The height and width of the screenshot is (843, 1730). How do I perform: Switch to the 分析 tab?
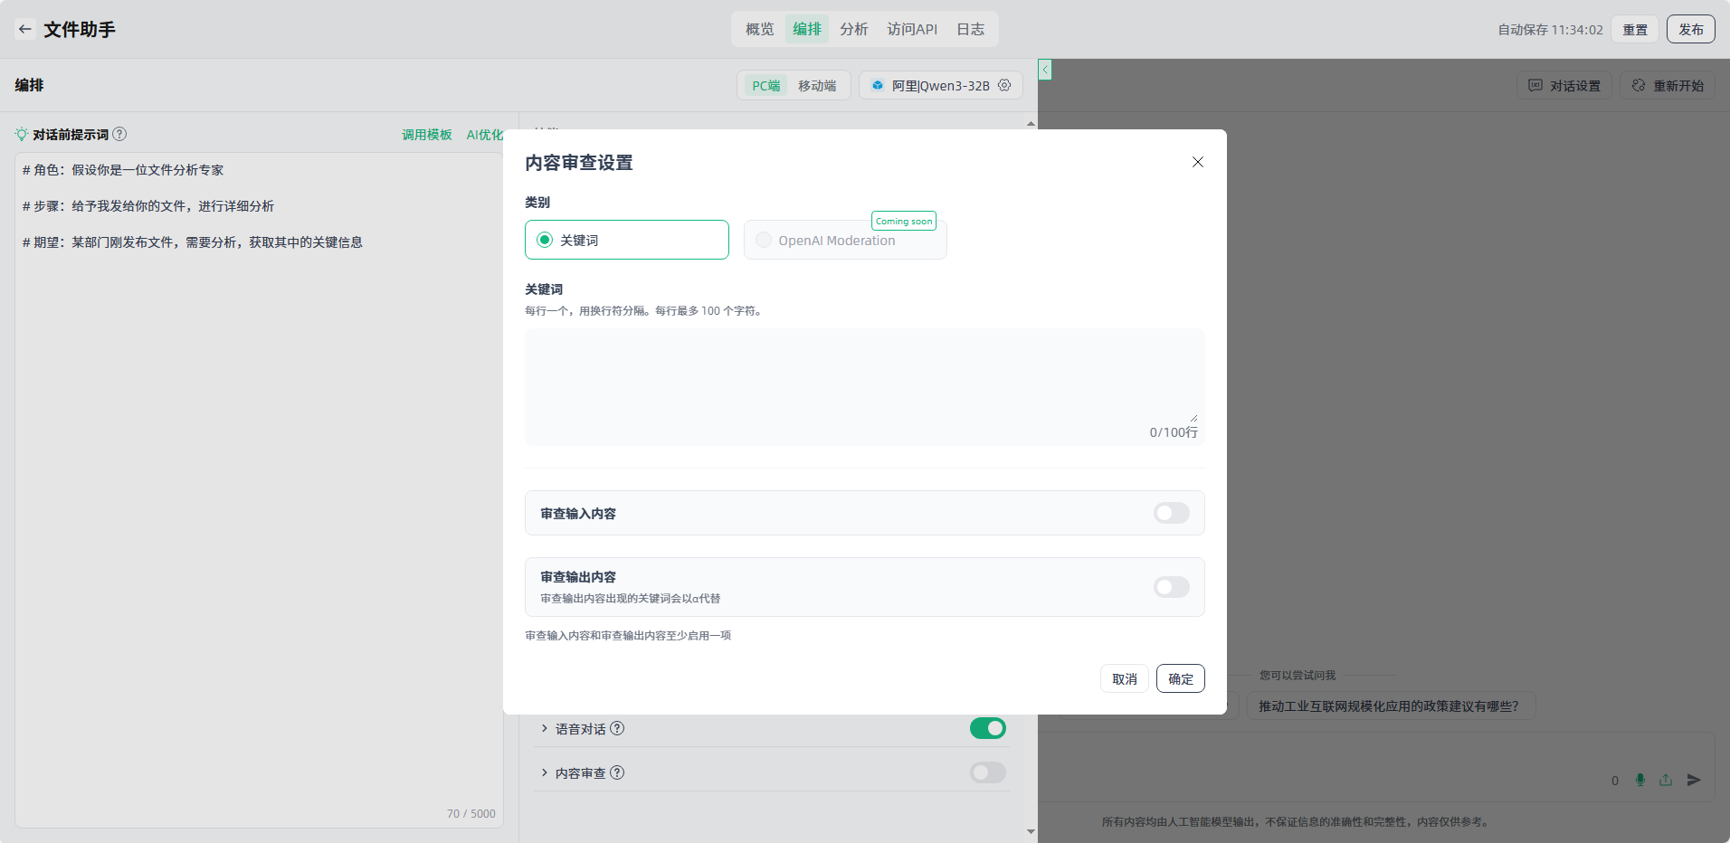(853, 29)
